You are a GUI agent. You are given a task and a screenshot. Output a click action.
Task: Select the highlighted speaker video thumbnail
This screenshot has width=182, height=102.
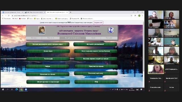point(156,69)
